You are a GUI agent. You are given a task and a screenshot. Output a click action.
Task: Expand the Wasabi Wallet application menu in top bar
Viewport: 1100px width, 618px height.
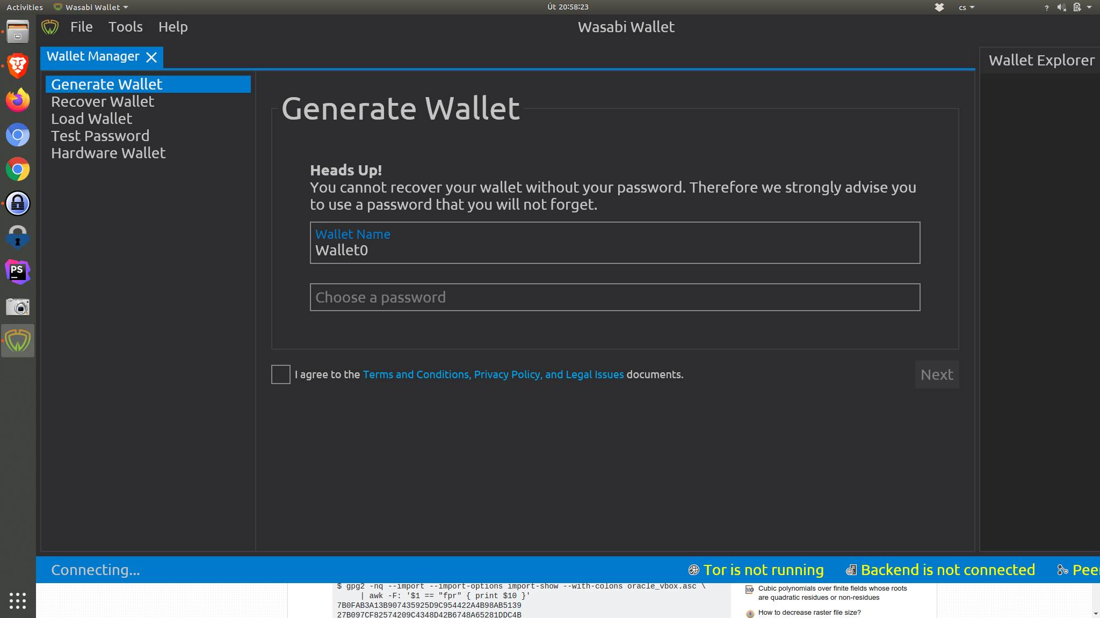click(91, 7)
